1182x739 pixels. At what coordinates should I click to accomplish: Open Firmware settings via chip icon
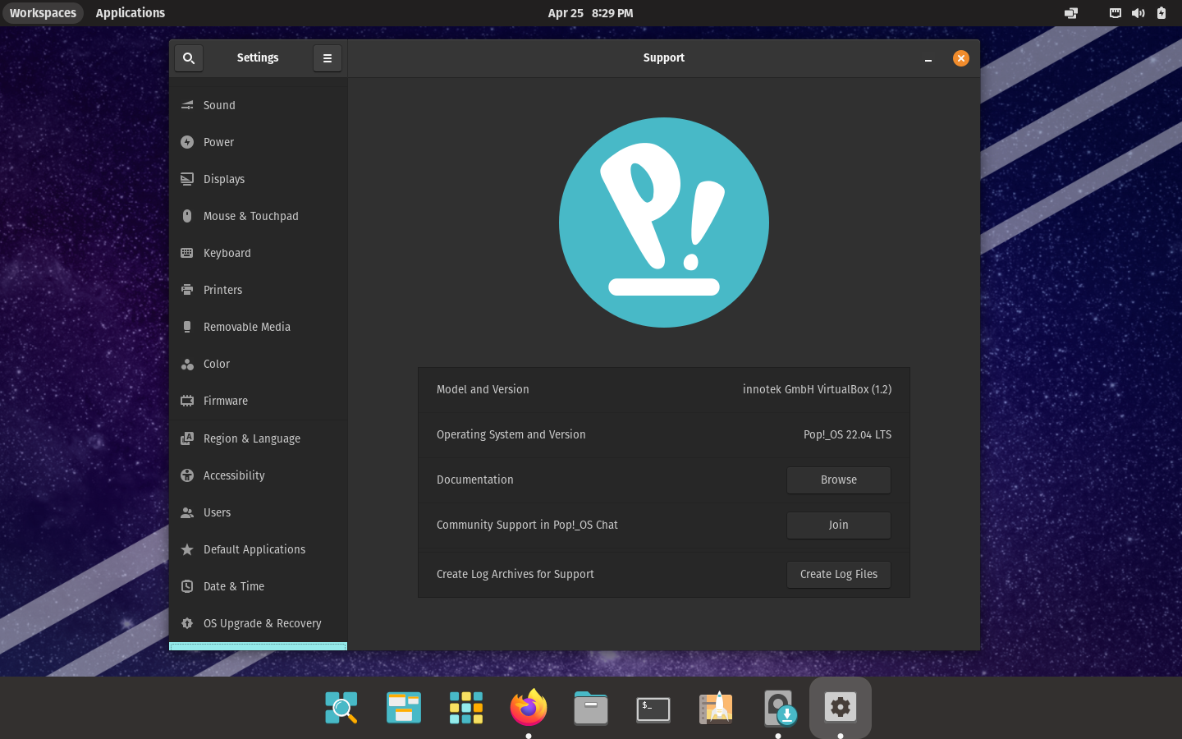click(187, 401)
